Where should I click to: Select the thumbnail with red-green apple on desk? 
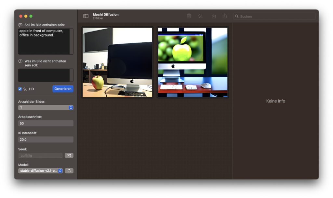pyautogui.click(x=117, y=62)
